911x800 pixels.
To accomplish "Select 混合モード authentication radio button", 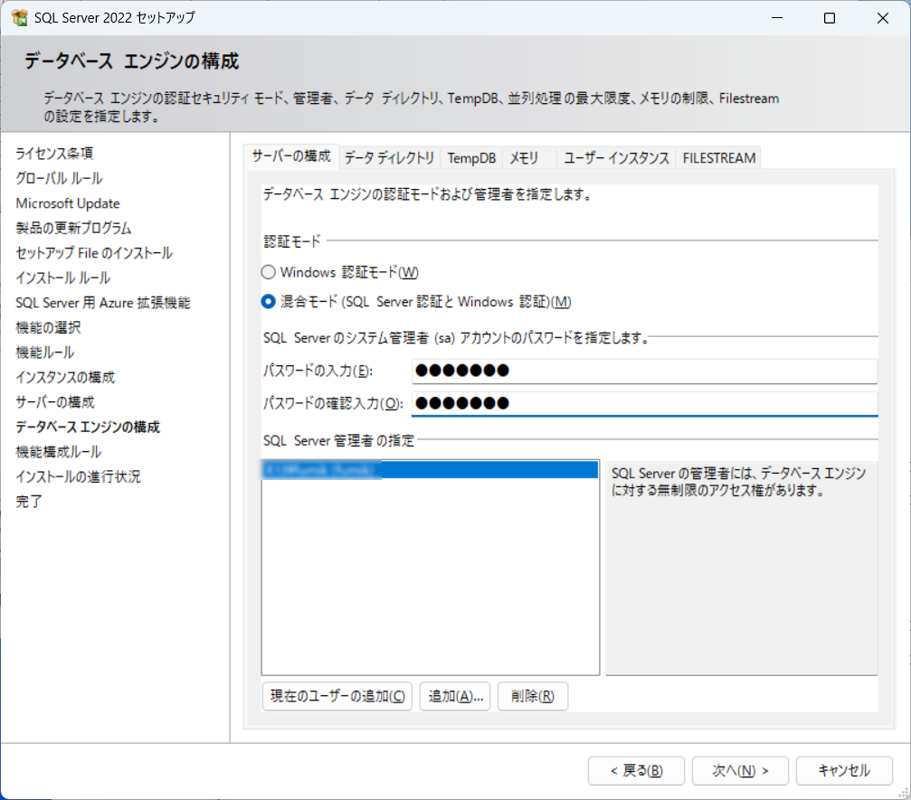I will (x=268, y=302).
